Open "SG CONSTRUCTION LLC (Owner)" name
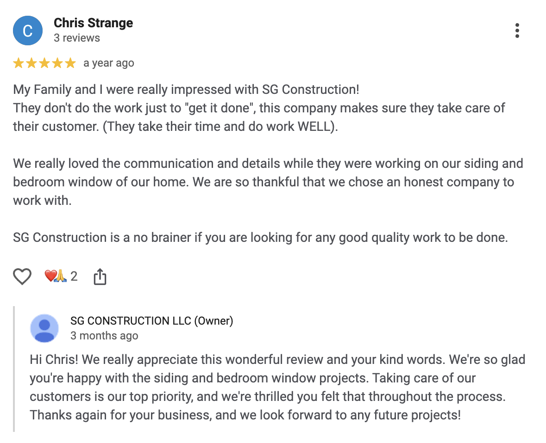546x443 pixels. [x=151, y=321]
